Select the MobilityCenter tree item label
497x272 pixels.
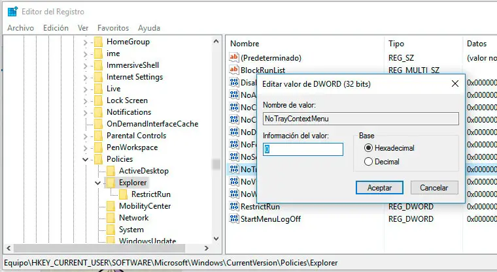pyautogui.click(x=145, y=206)
